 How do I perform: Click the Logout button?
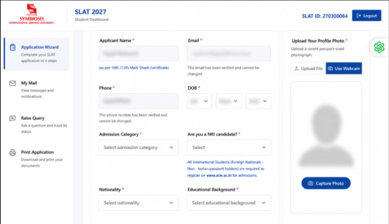367,15
